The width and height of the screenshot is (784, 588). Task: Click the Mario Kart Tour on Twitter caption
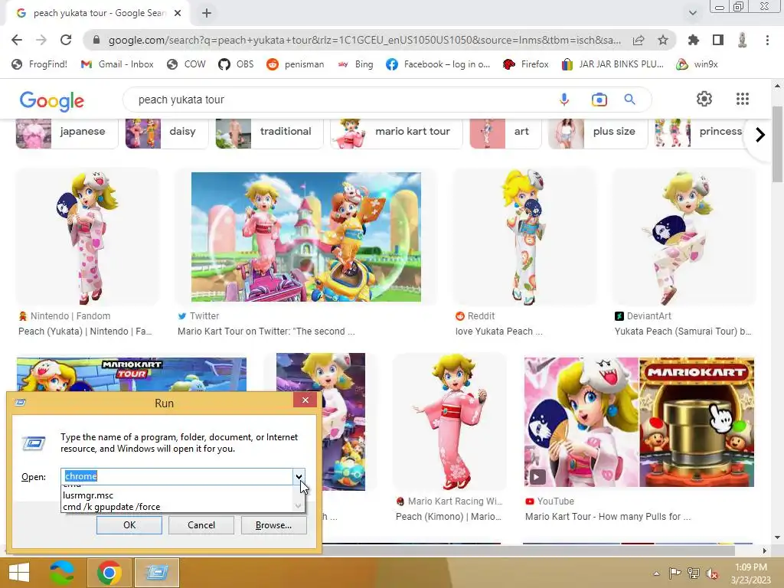[x=266, y=332]
